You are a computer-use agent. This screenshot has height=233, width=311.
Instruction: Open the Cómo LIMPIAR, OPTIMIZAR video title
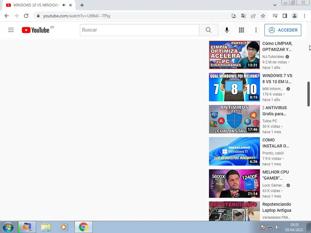(277, 46)
